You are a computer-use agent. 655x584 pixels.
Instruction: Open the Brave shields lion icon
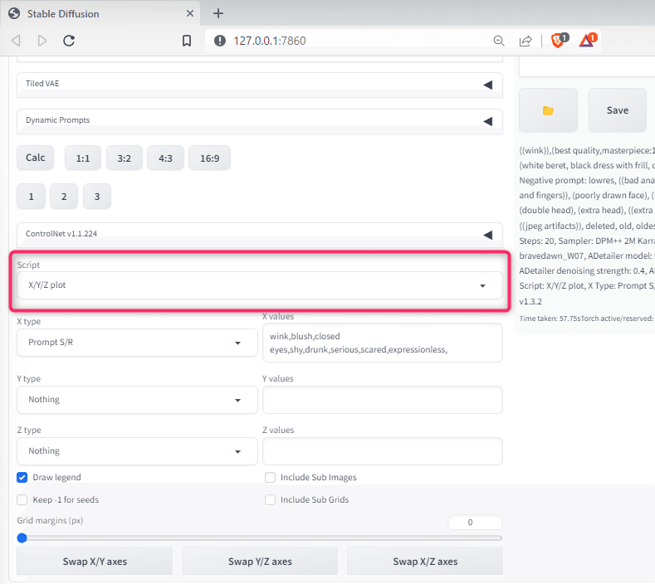[x=559, y=40]
